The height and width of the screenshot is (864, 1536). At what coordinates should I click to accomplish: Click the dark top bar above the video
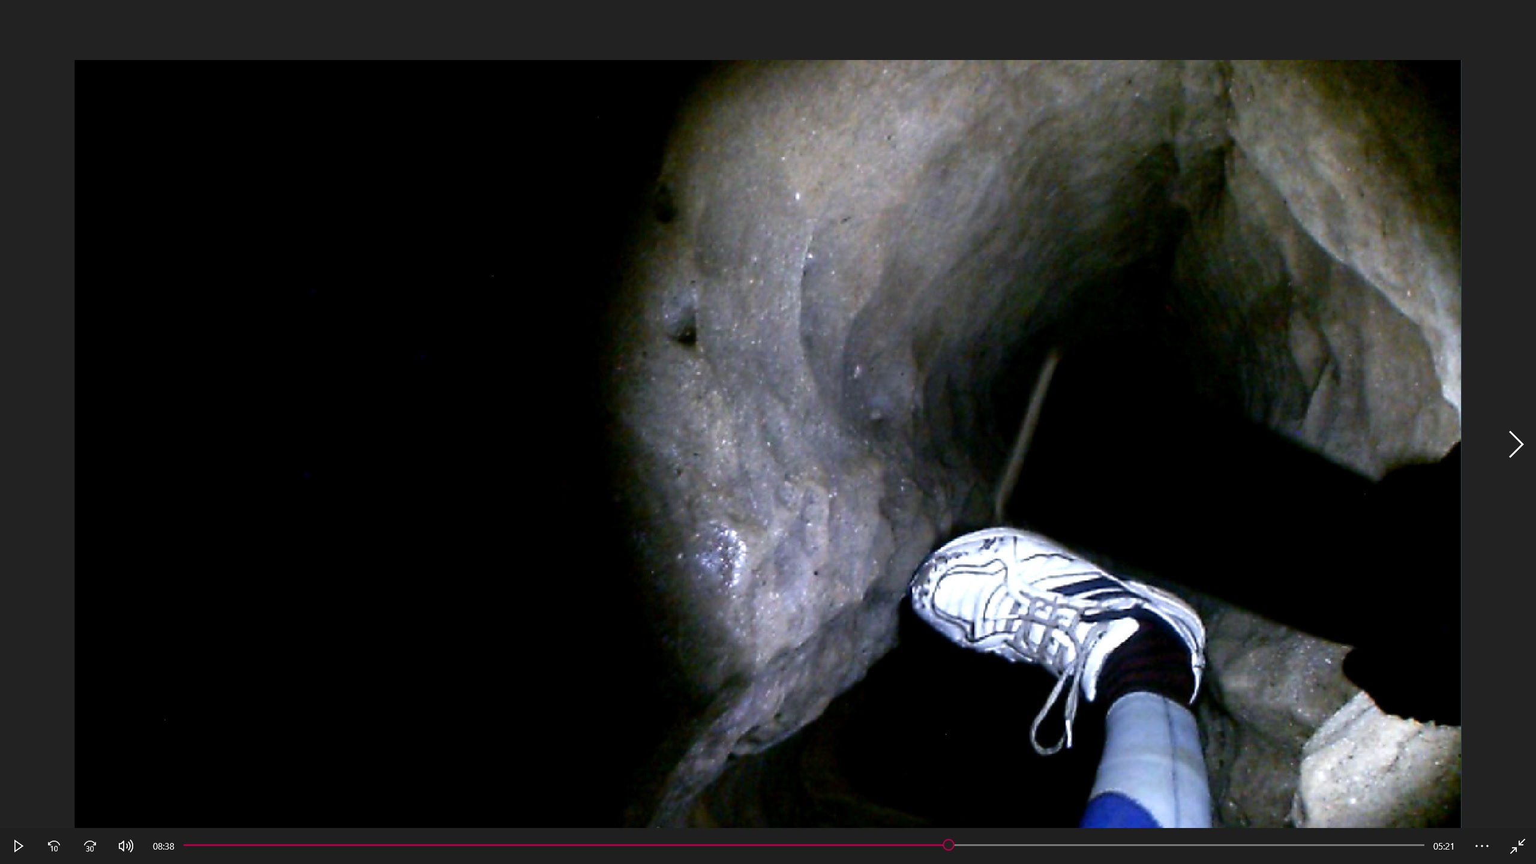768,29
